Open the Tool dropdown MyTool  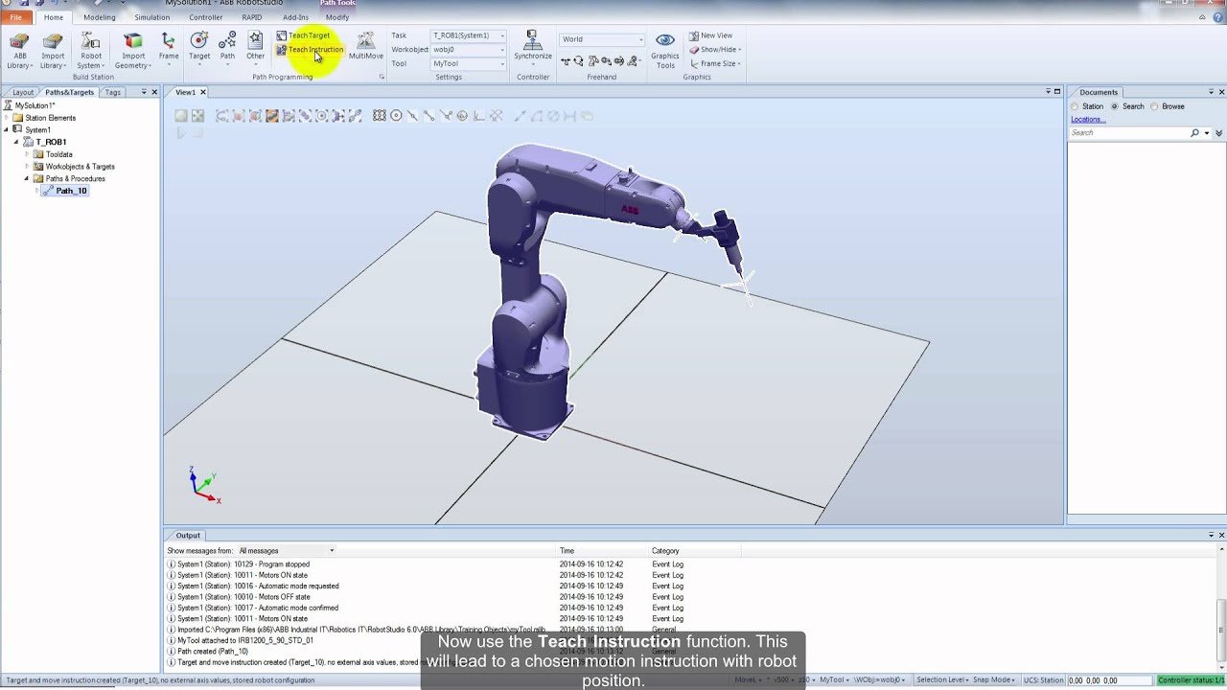coord(468,63)
